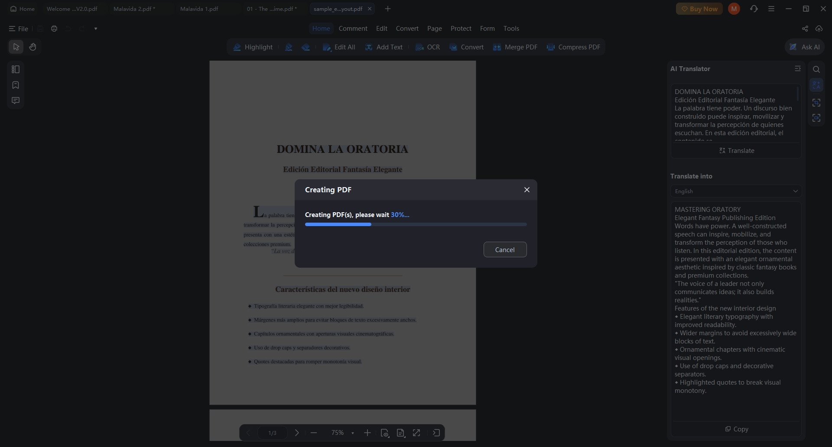This screenshot has height=447, width=832.
Task: Click the share icon
Action: point(805,29)
